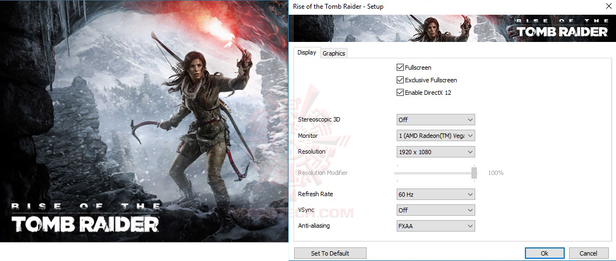This screenshot has height=261, width=616.
Task: Select the Display tab
Action: coord(307,52)
